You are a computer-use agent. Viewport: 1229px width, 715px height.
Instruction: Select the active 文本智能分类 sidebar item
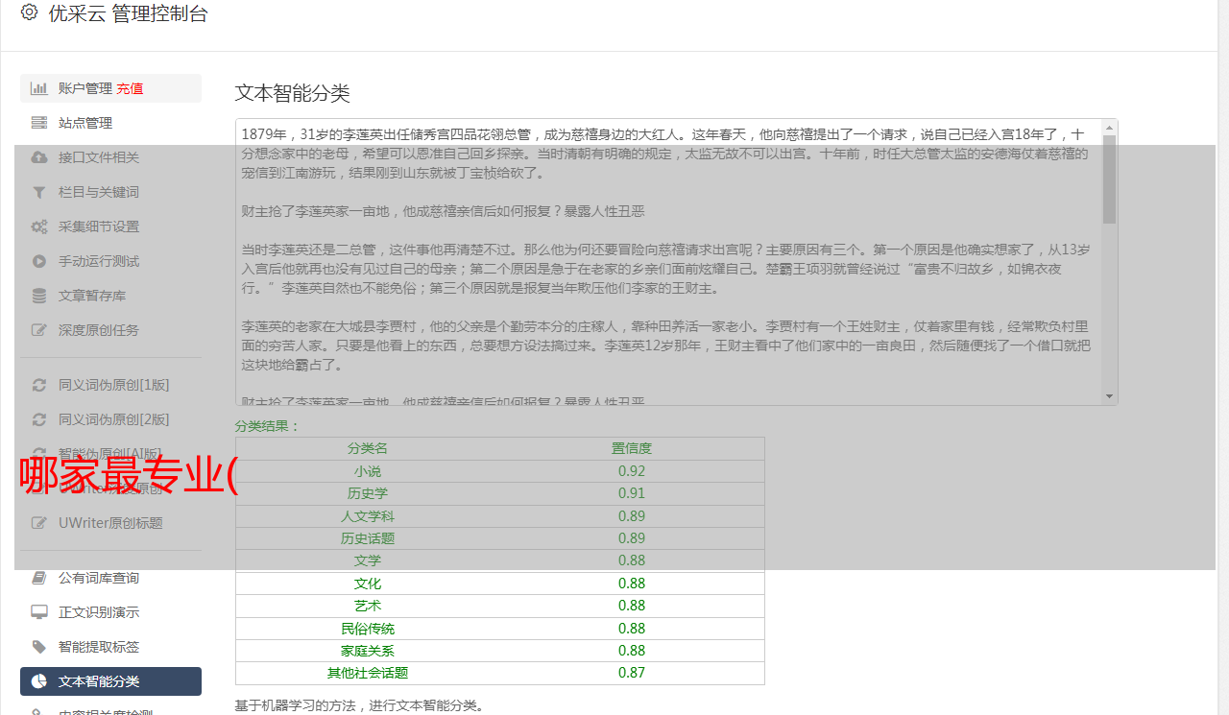point(110,681)
